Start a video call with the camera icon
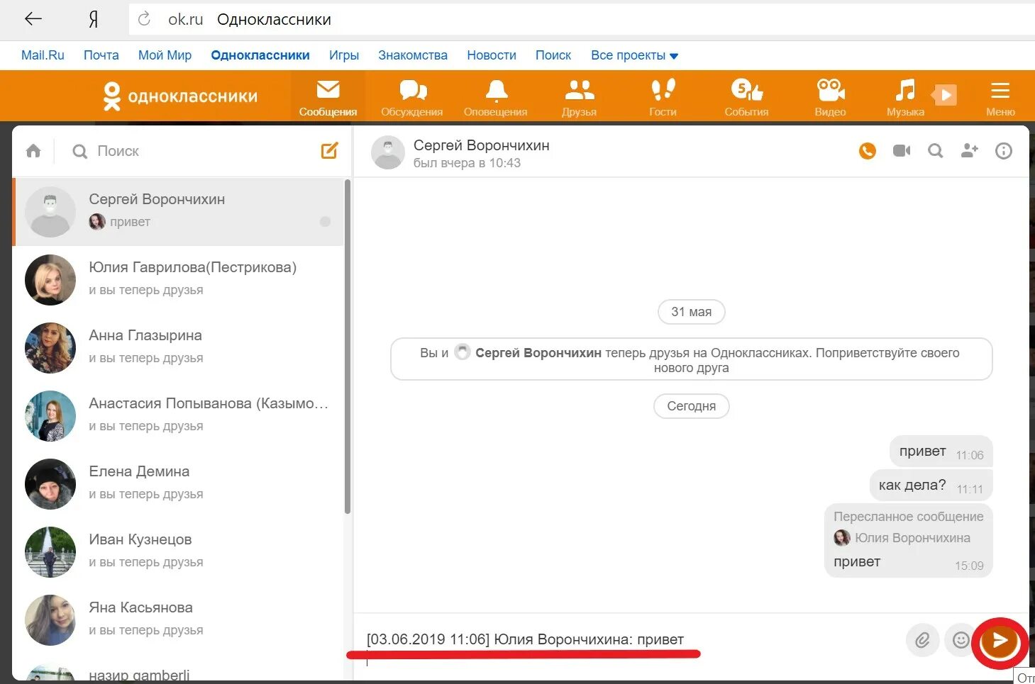This screenshot has height=684, width=1035. click(x=902, y=150)
